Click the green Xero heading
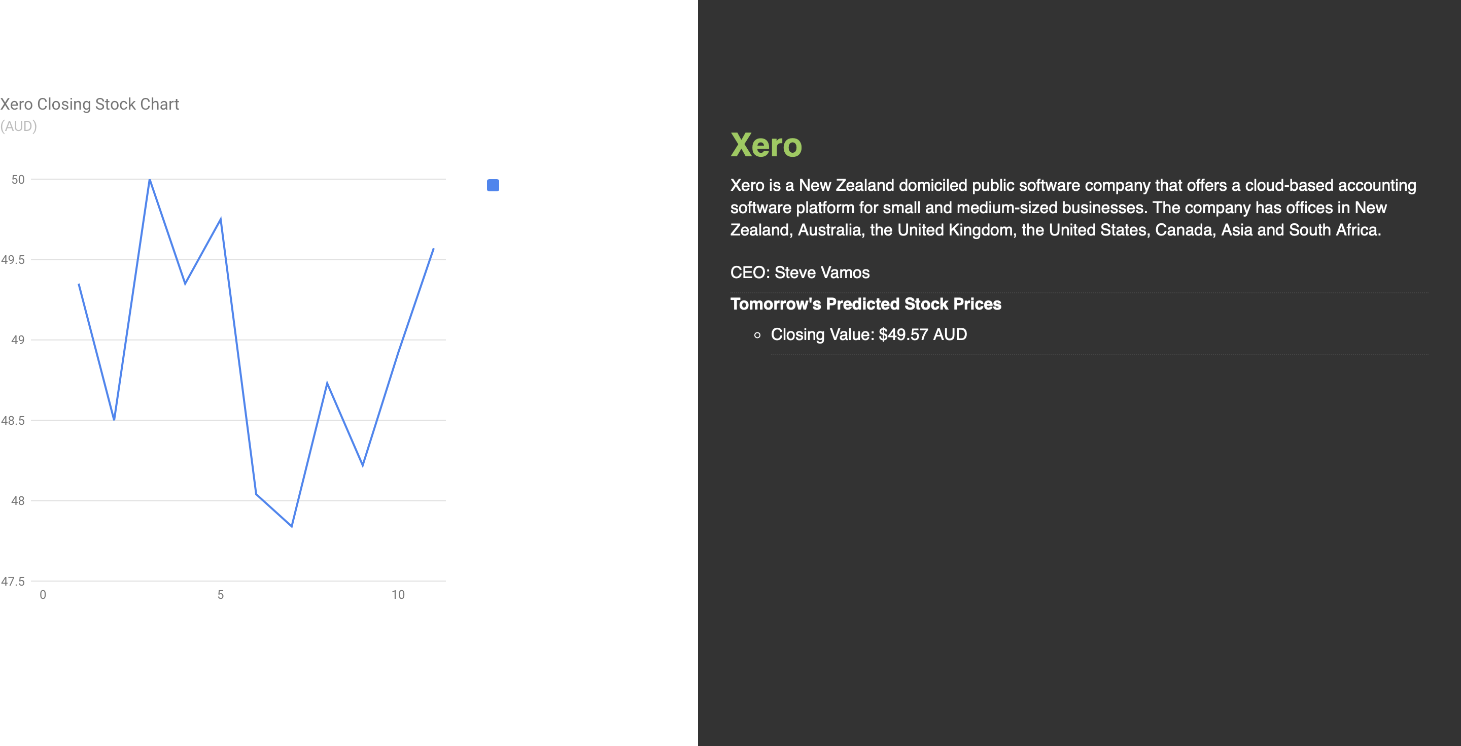Screen dimensions: 1461x746 (766, 145)
